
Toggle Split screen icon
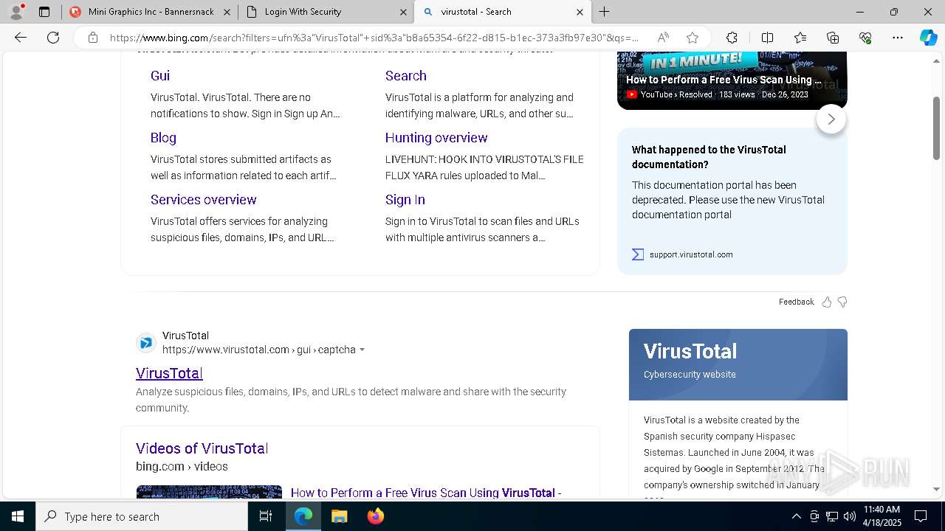coord(767,38)
